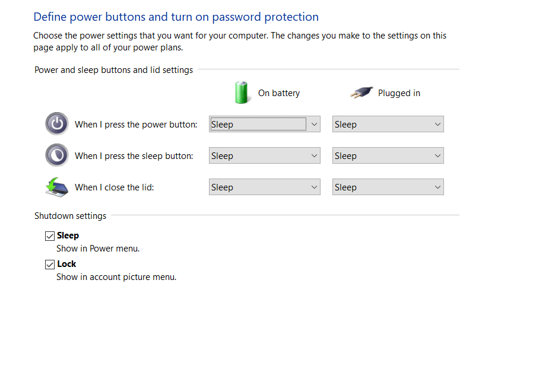Click "Define power buttons" page heading
The width and height of the screenshot is (555, 366).
[176, 17]
